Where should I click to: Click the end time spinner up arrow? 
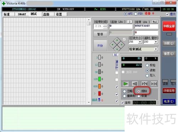click(105, 25)
